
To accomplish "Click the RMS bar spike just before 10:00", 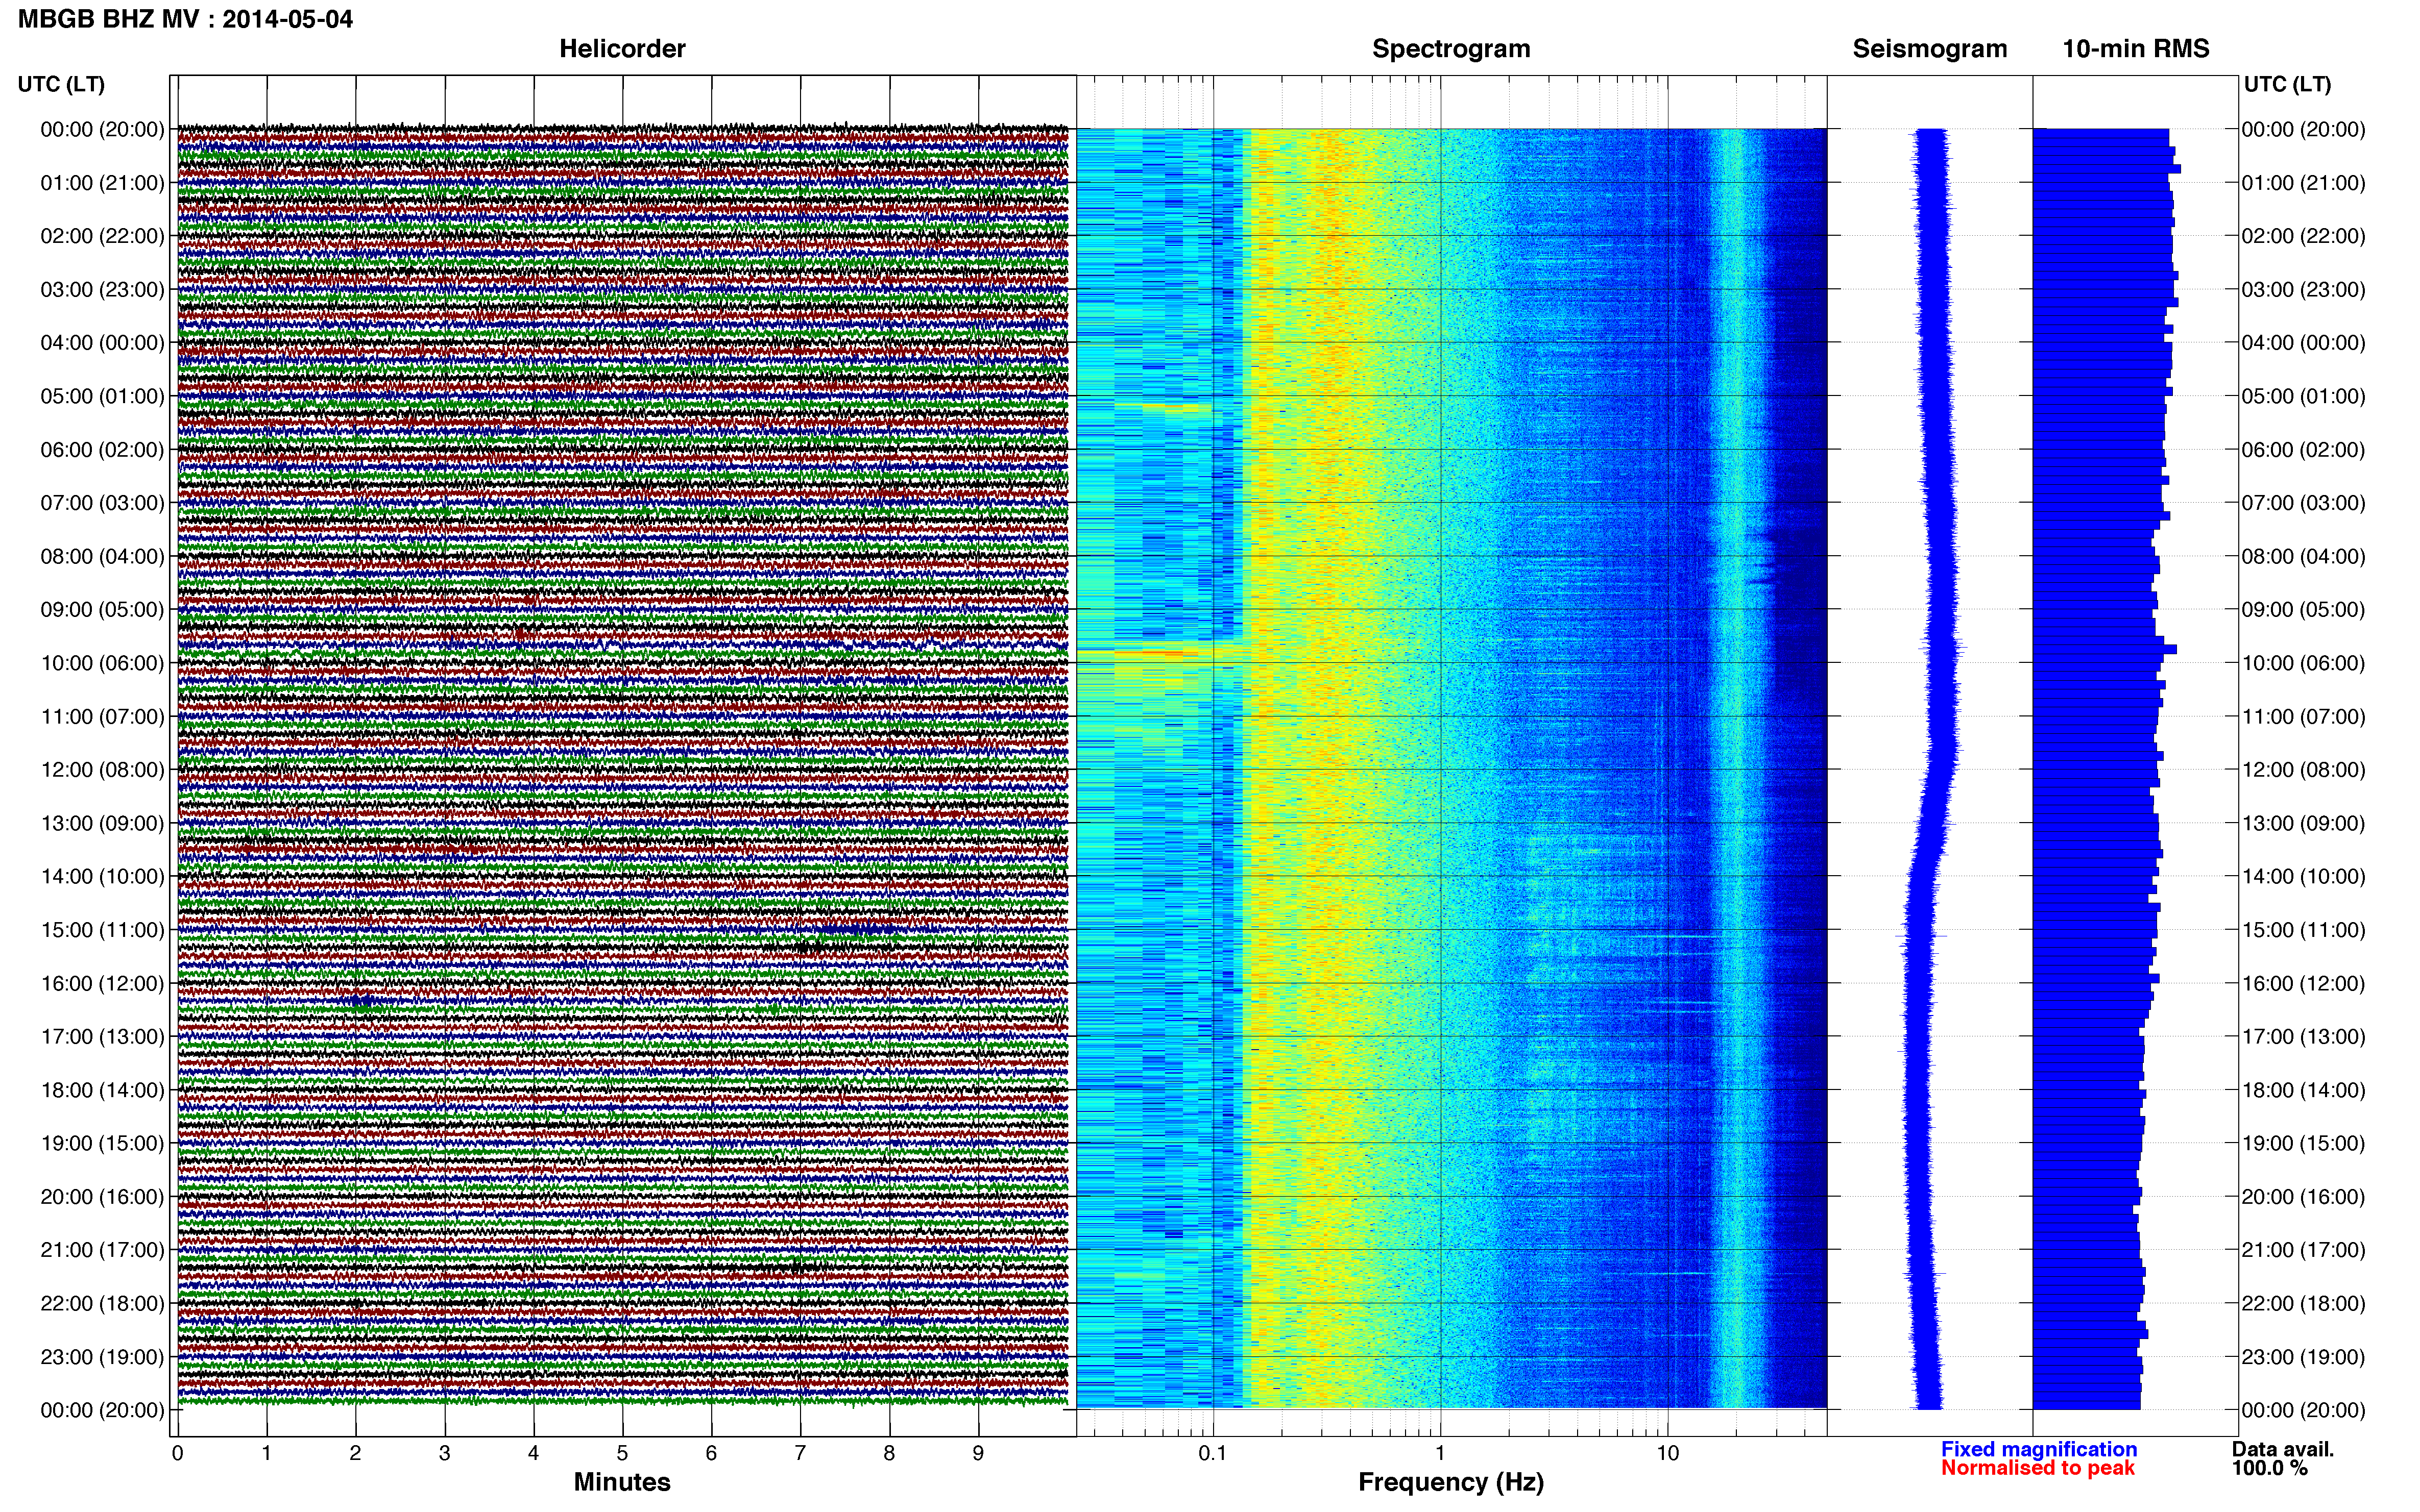I will click(x=2105, y=649).
